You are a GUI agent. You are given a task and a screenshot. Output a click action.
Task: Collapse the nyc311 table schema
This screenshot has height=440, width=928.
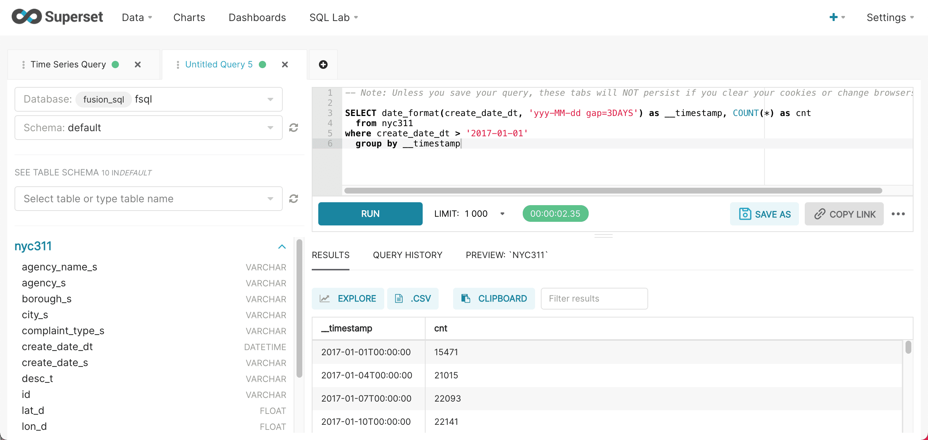click(x=282, y=247)
